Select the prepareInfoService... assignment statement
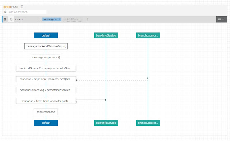230x141 pixels. pos(46,90)
